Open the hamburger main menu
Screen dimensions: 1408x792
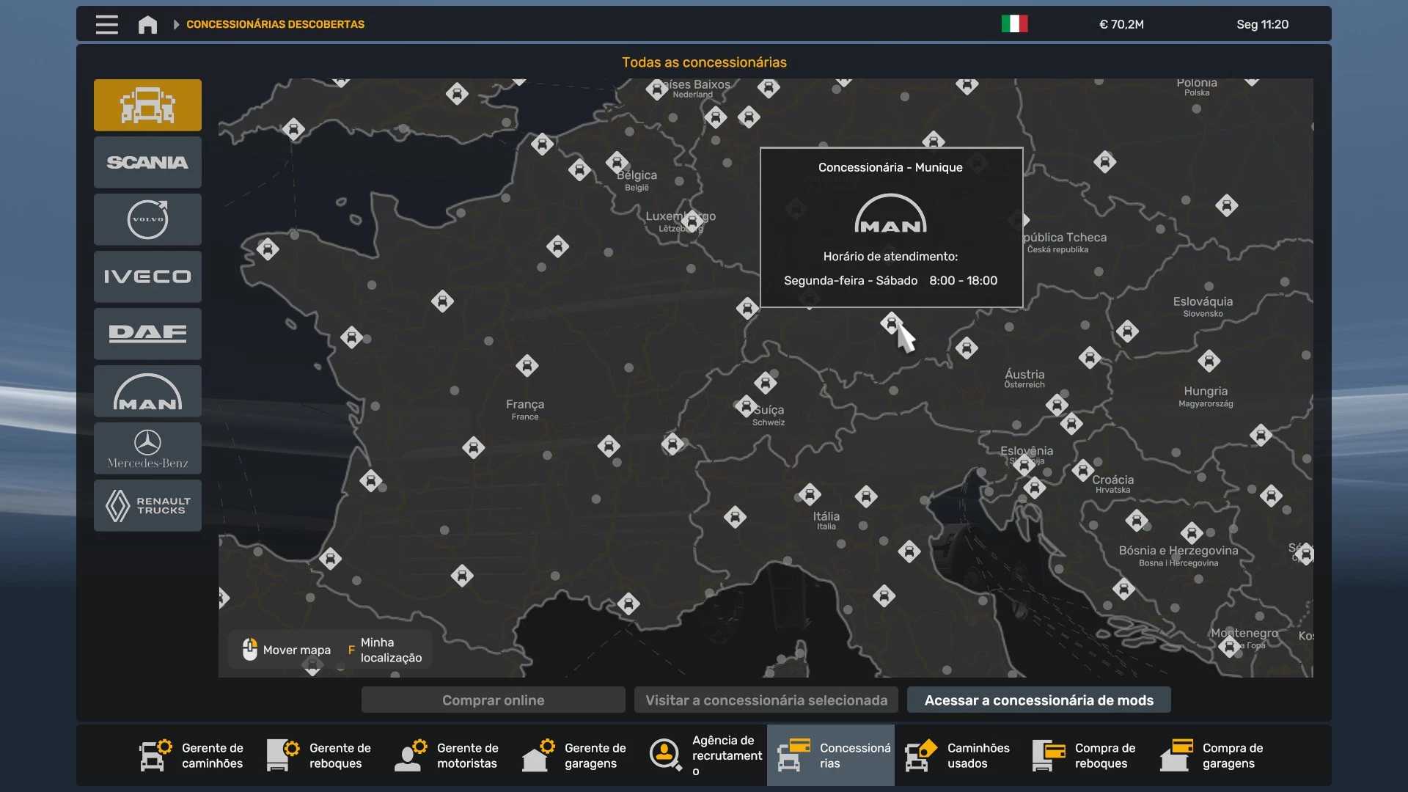106,24
